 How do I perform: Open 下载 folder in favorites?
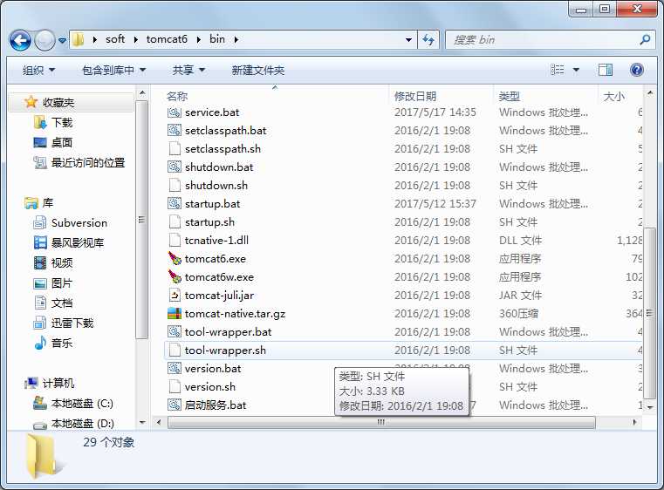click(62, 122)
